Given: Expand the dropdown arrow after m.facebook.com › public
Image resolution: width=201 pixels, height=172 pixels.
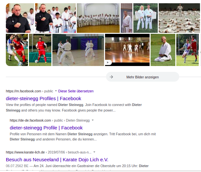Looking at the screenshot, I should tap(56, 91).
